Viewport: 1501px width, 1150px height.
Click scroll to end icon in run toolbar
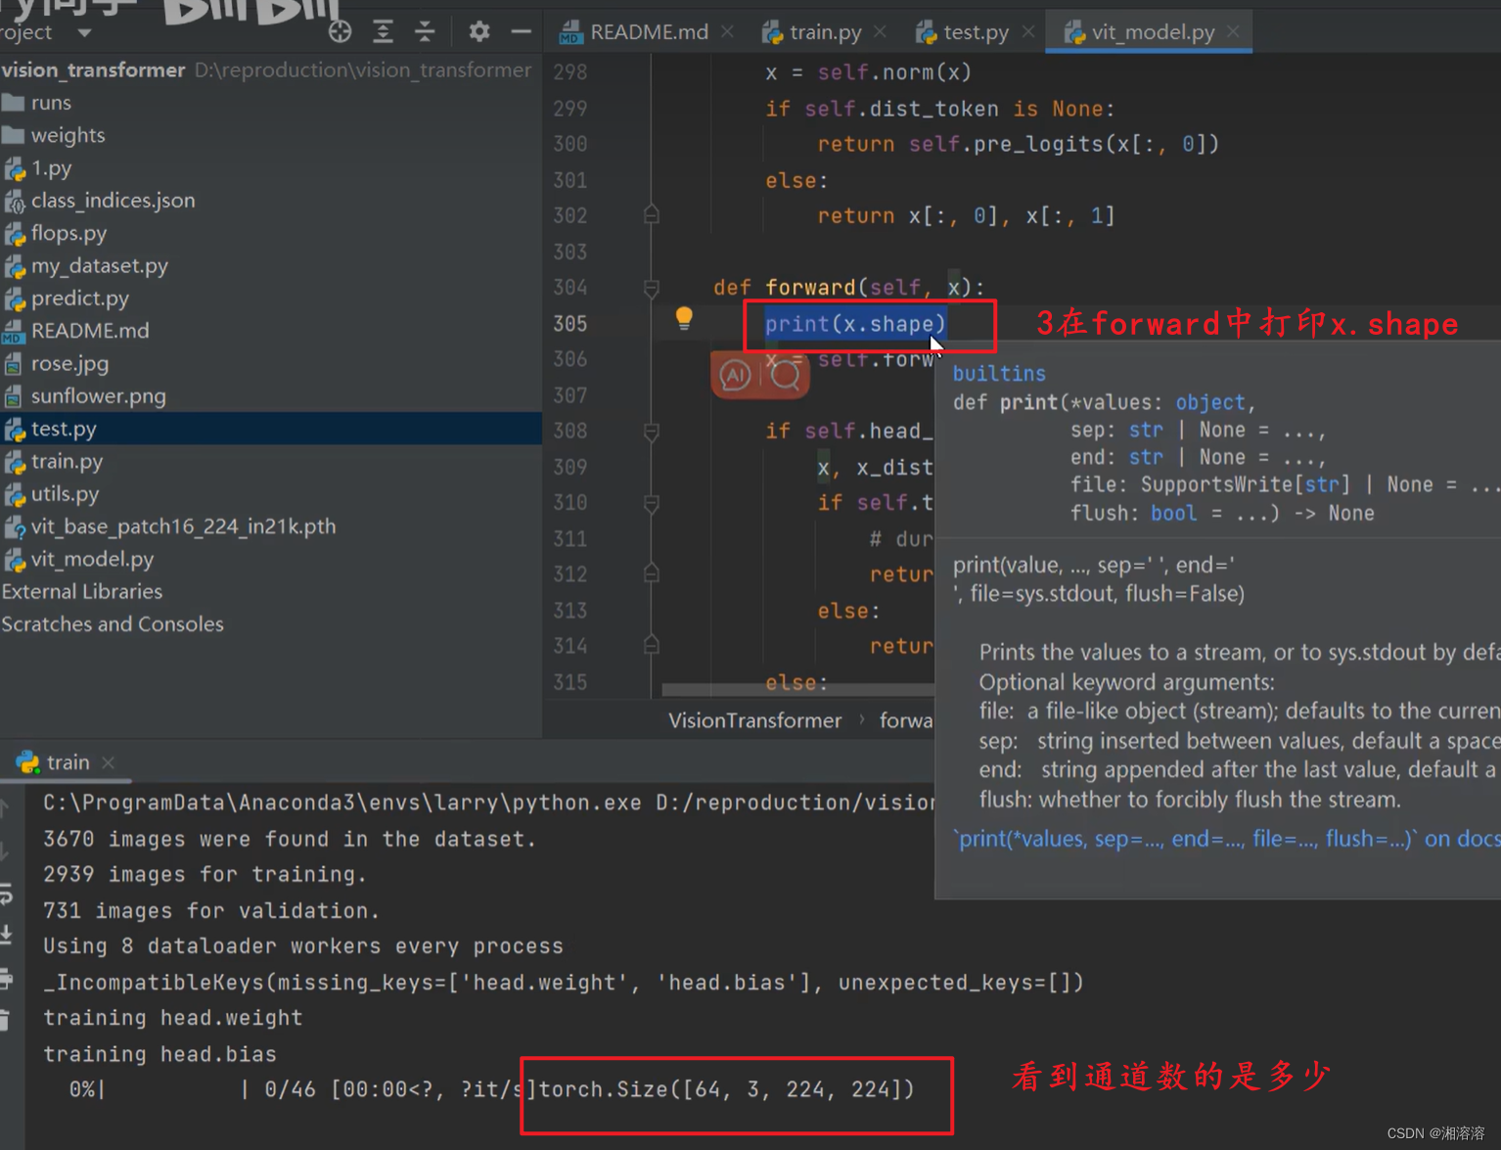tap(6, 936)
